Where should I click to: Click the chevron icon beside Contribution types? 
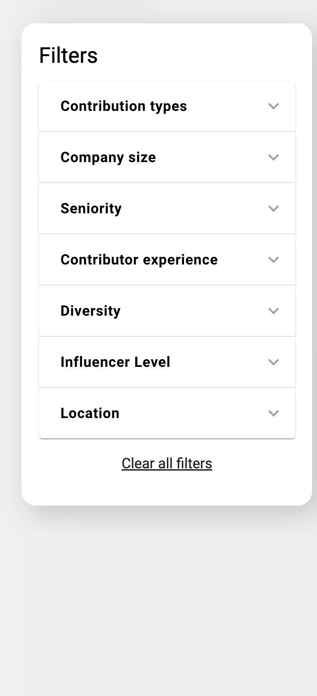(x=273, y=106)
